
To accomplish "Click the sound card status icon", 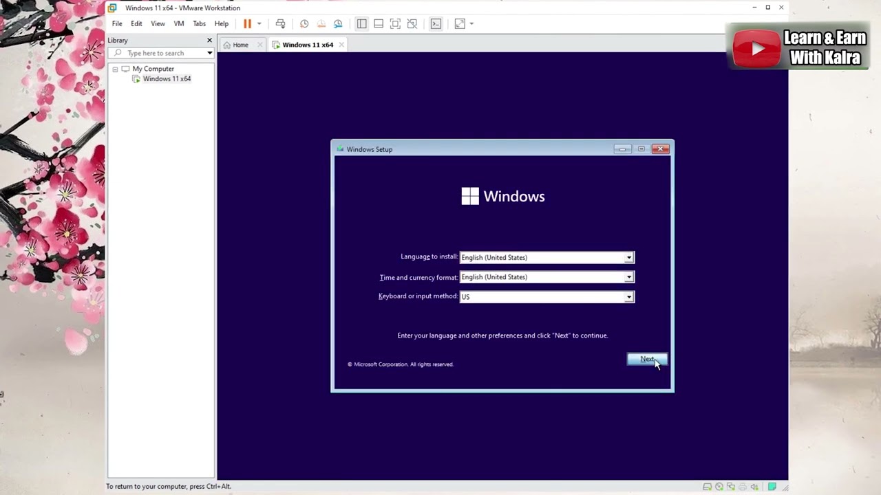I will 754,487.
